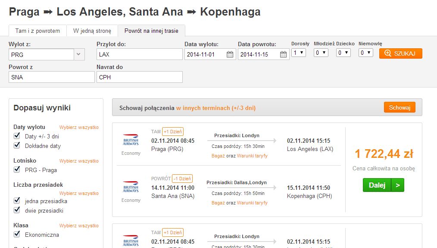Viewport: 437px width, 248px height.
Task: Open Warunki taryfy on the Praga outbound flight
Action: tap(252, 156)
